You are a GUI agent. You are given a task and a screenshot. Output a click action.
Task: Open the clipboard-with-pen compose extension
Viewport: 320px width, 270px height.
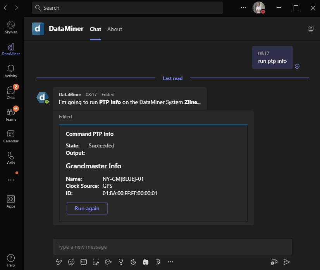pos(158,262)
